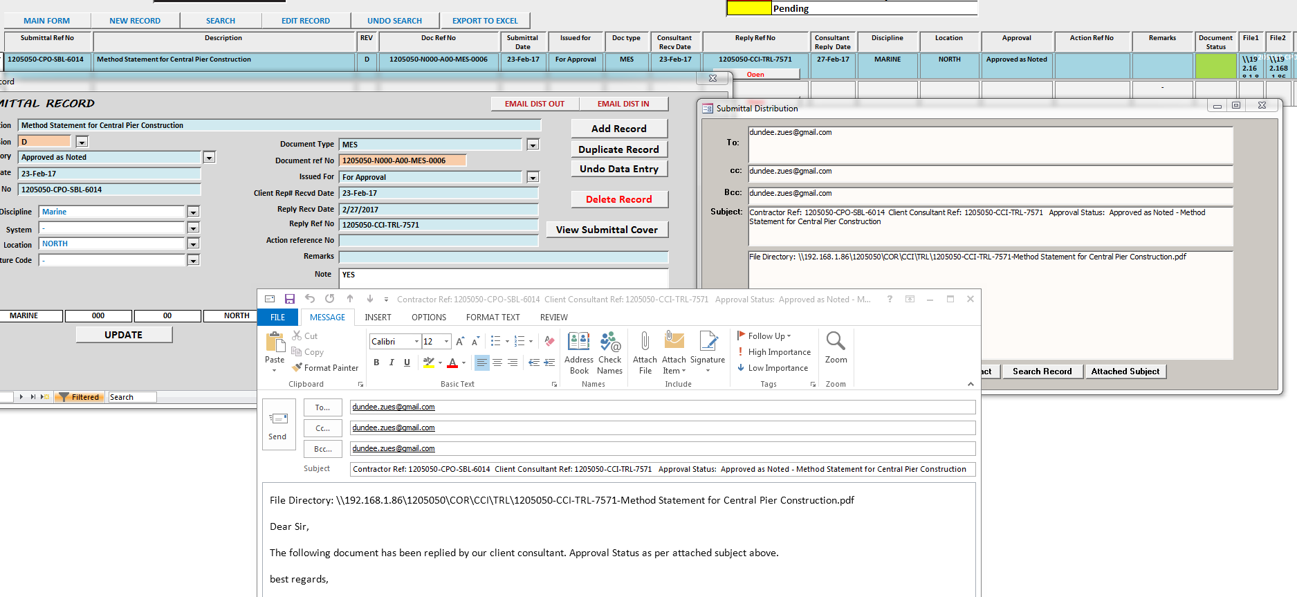Toggle bold text formatting

pos(376,362)
